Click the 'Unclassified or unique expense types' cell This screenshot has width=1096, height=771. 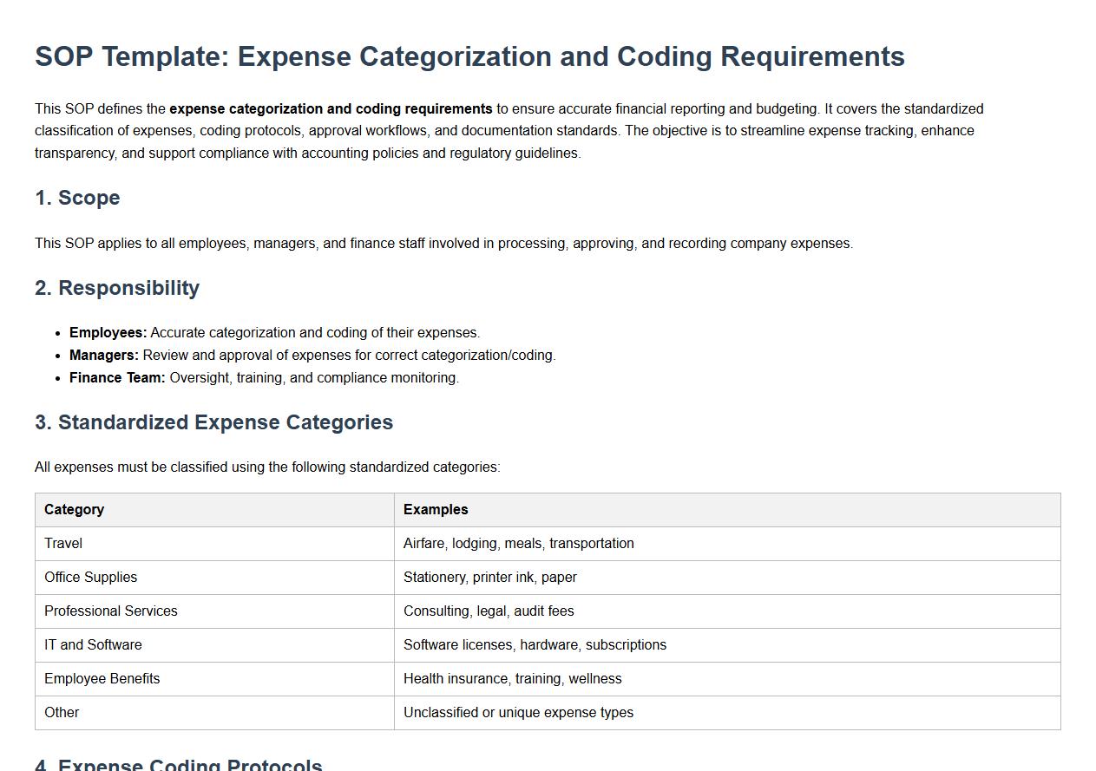click(518, 713)
